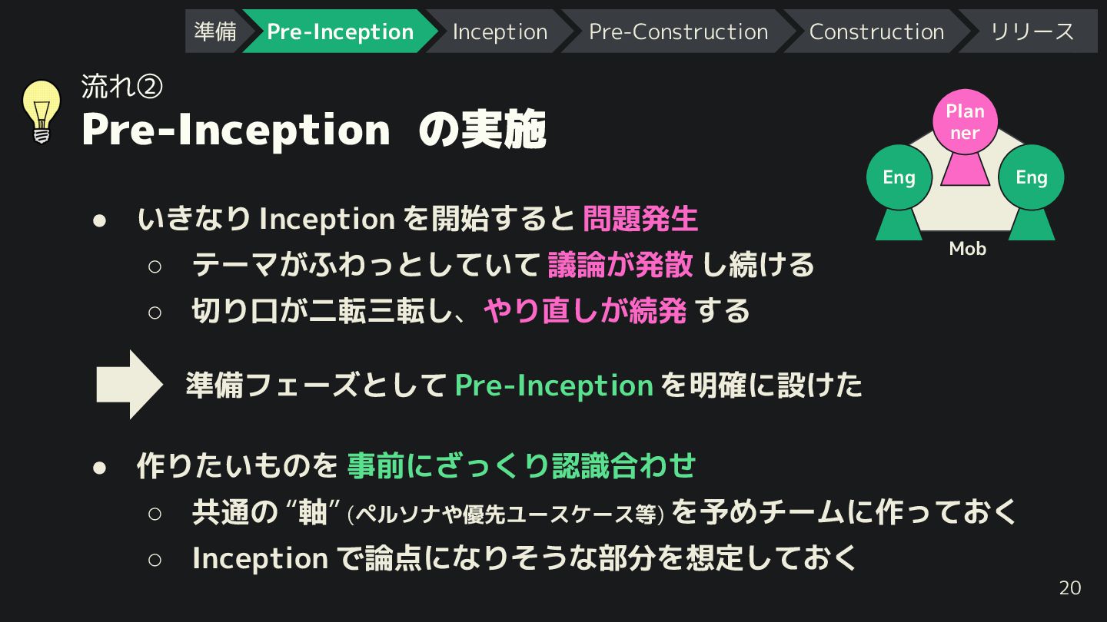The height and width of the screenshot is (622, 1107).
Task: Click the lightbulb icon beside the title
Action: pos(41,111)
